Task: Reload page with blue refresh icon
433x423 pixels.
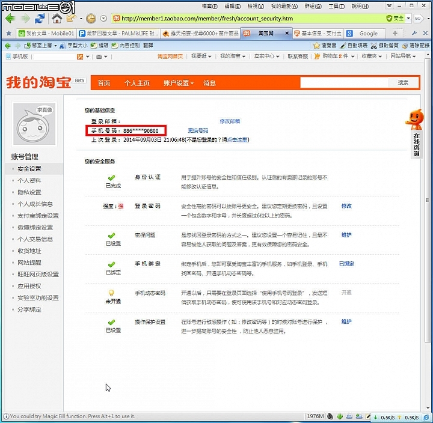Action: click(40, 19)
